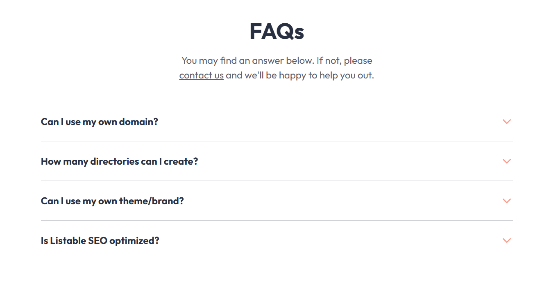Open the "Can I use my own theme/brand?" item
The image size is (558, 286).
(112, 201)
